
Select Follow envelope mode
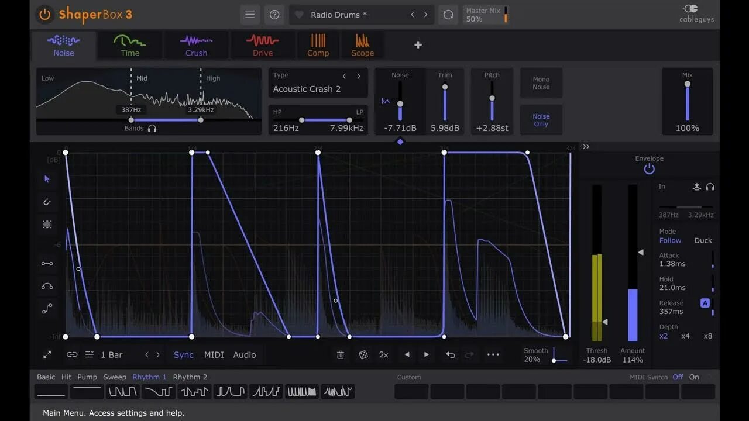(x=670, y=240)
